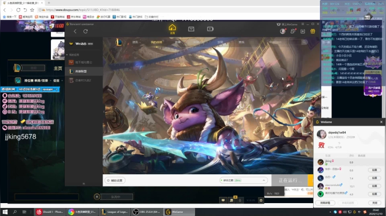
Task: Open Windows taskbar search
Action: [x=15, y=212]
